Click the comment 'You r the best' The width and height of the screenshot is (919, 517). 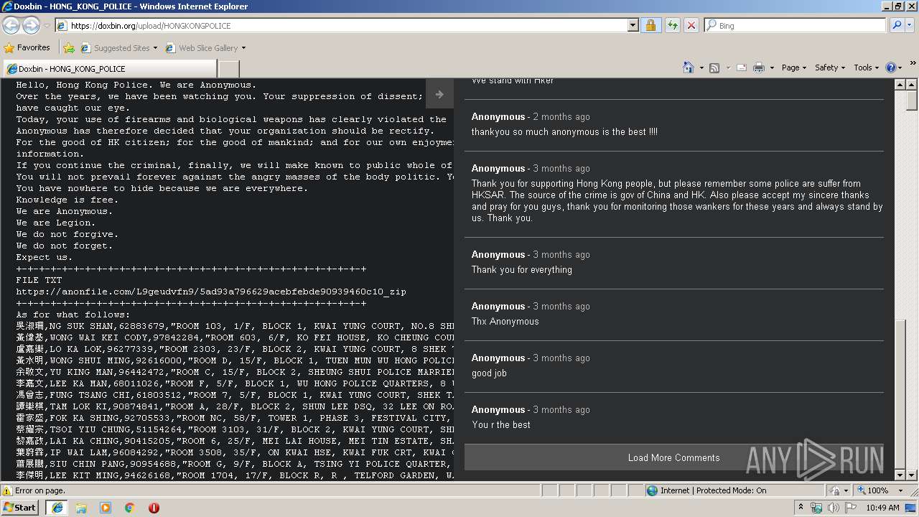click(x=501, y=424)
